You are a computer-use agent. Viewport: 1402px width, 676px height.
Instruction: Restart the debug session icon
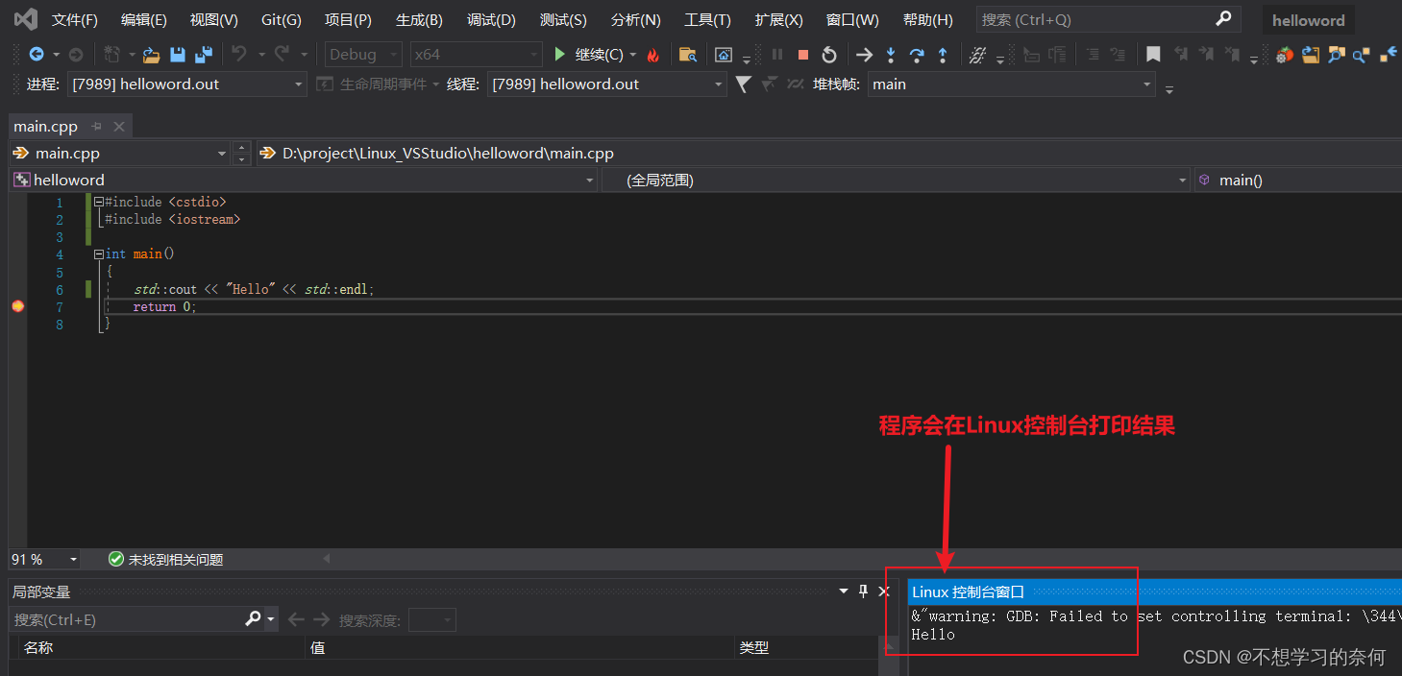pyautogui.click(x=829, y=55)
